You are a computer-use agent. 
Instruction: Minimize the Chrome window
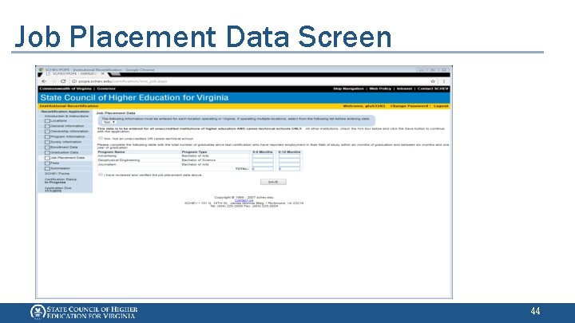pyautogui.click(x=422, y=69)
